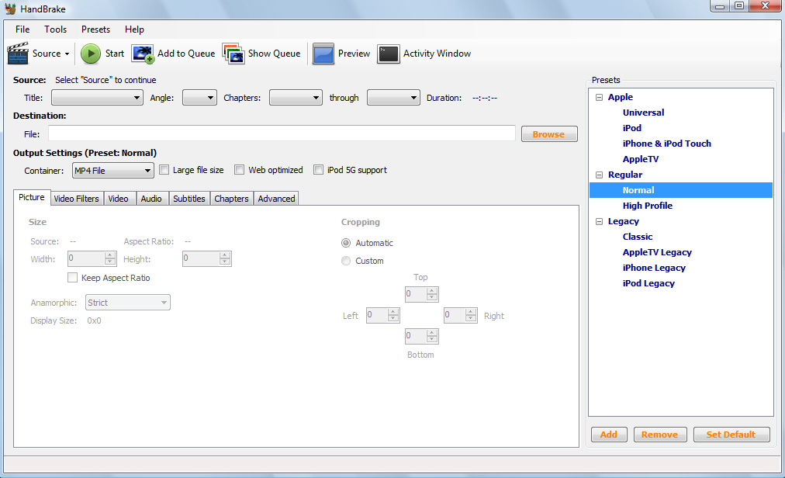
Task: Enable iPod 5G support checkbox
Action: 318,170
